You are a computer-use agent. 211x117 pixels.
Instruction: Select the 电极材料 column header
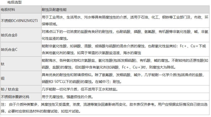(x=8, y=10)
